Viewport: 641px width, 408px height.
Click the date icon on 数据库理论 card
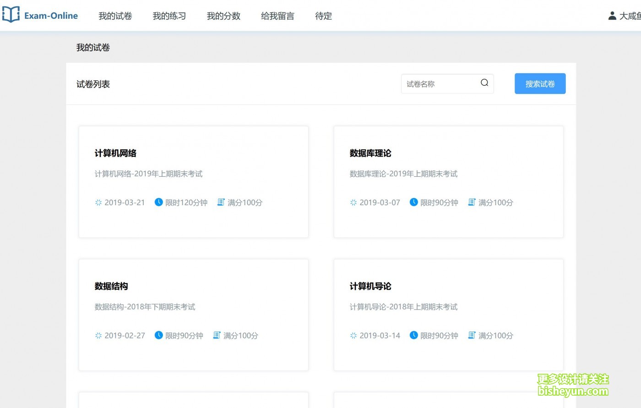(353, 202)
